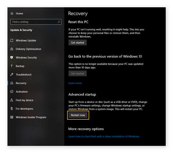This screenshot has height=153, width=173.
Task: Click the Update & Security heading
Action: (21, 30)
